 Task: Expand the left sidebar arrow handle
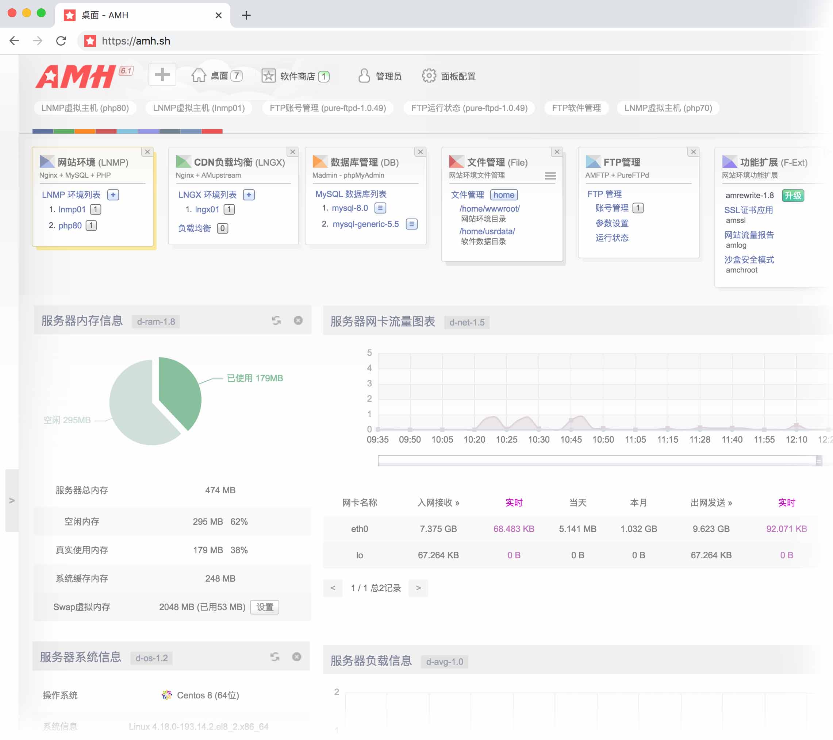click(x=12, y=500)
